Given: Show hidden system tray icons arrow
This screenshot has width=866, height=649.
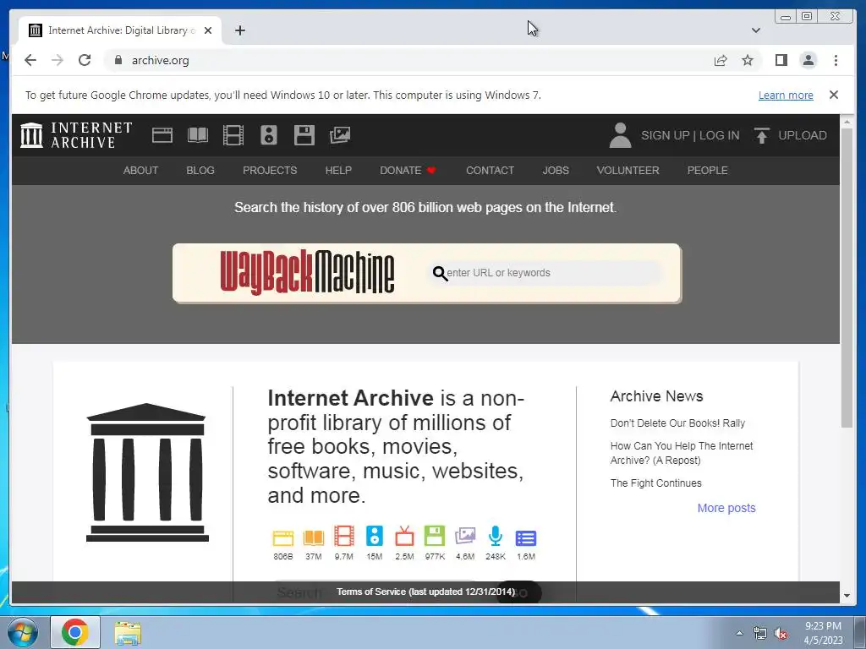Looking at the screenshot, I should pyautogui.click(x=739, y=633).
